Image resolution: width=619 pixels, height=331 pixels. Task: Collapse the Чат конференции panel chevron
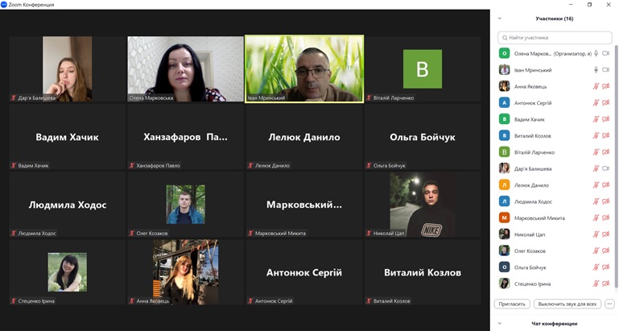[500, 324]
